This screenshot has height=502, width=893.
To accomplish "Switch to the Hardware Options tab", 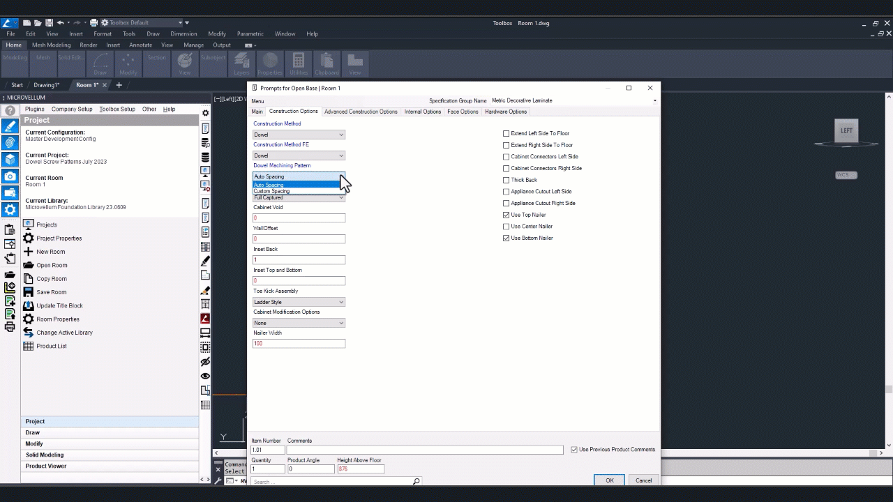I will (x=506, y=112).
